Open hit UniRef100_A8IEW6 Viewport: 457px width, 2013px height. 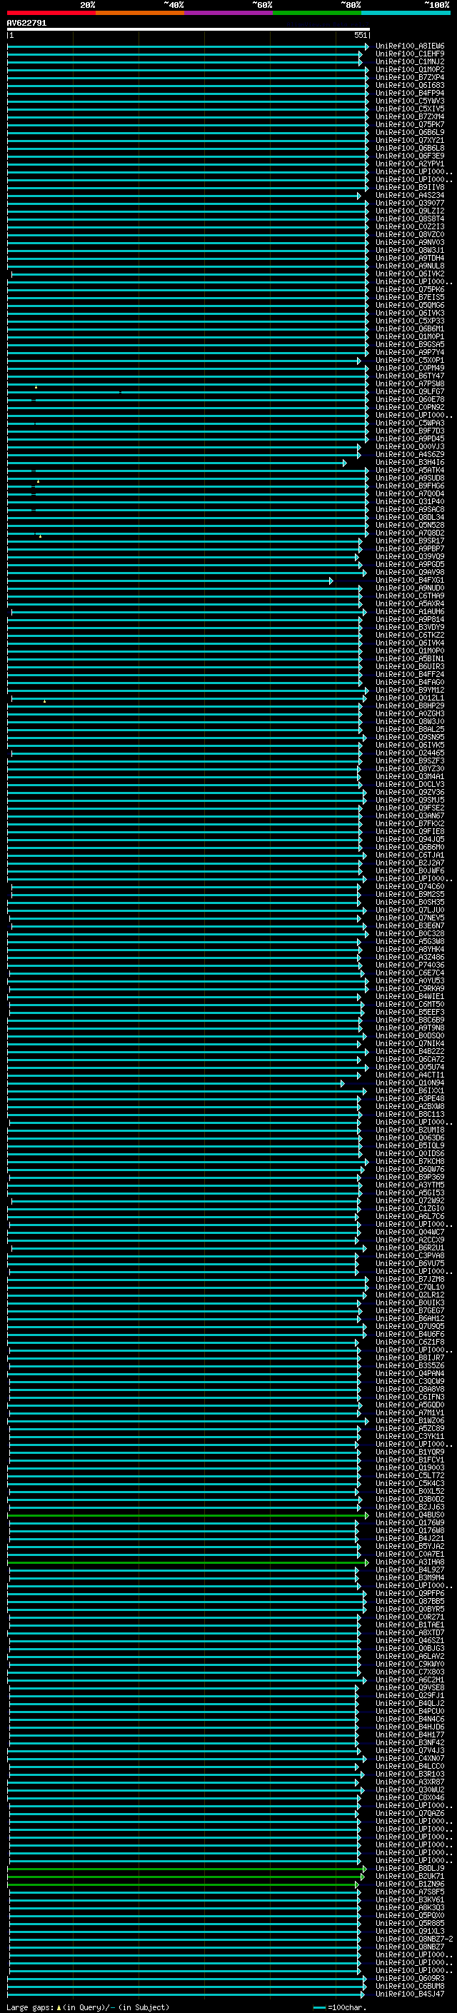[x=409, y=46]
